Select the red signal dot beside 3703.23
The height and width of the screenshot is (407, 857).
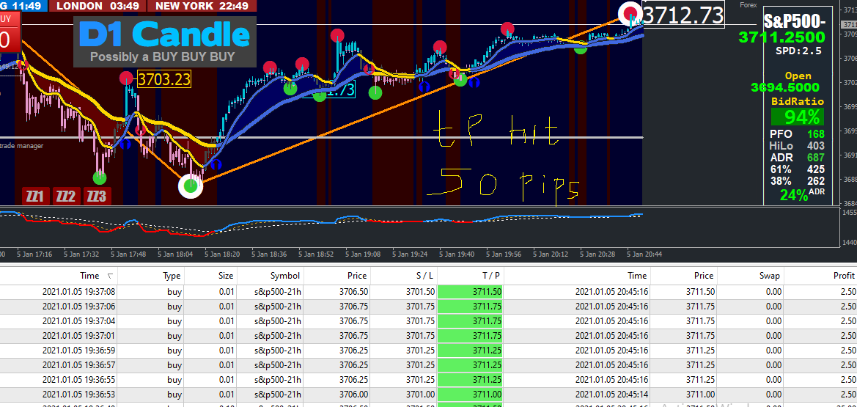pyautogui.click(x=127, y=78)
